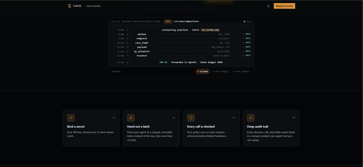Click the key icon on Bind a secret
Viewport: 363px width, 167px height.
point(71,118)
